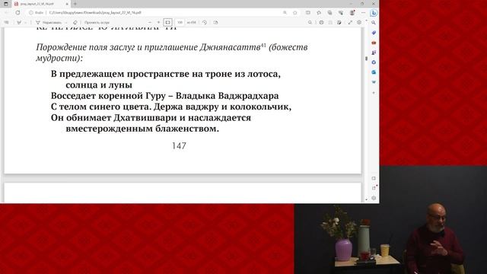This screenshot has width=487, height=274.
Task: Enter PDF full screen mode
Action: click(350, 22)
